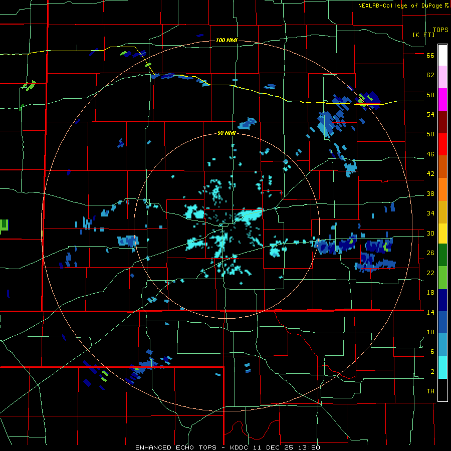Click the light green swatch between 18 and 22
Image resolution: width=451 pixels, height=451 pixels.
click(442, 278)
